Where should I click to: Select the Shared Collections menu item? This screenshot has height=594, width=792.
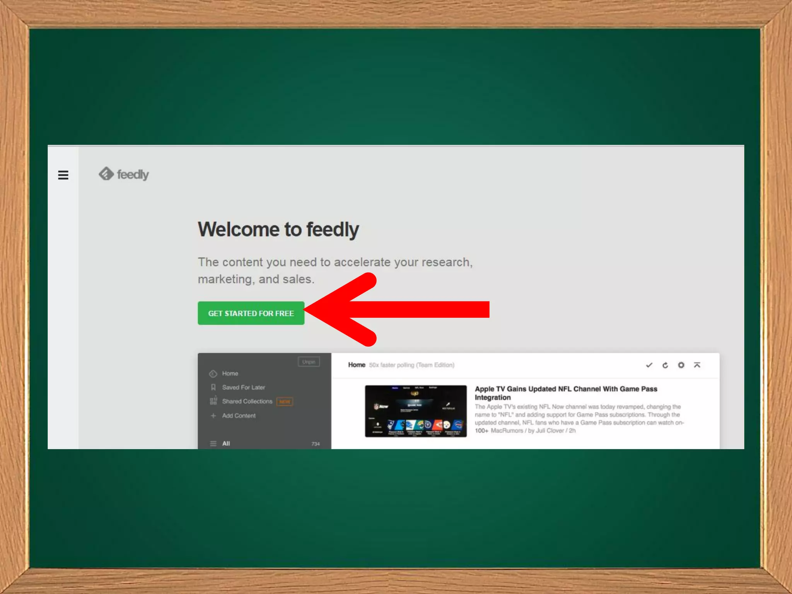tap(247, 401)
